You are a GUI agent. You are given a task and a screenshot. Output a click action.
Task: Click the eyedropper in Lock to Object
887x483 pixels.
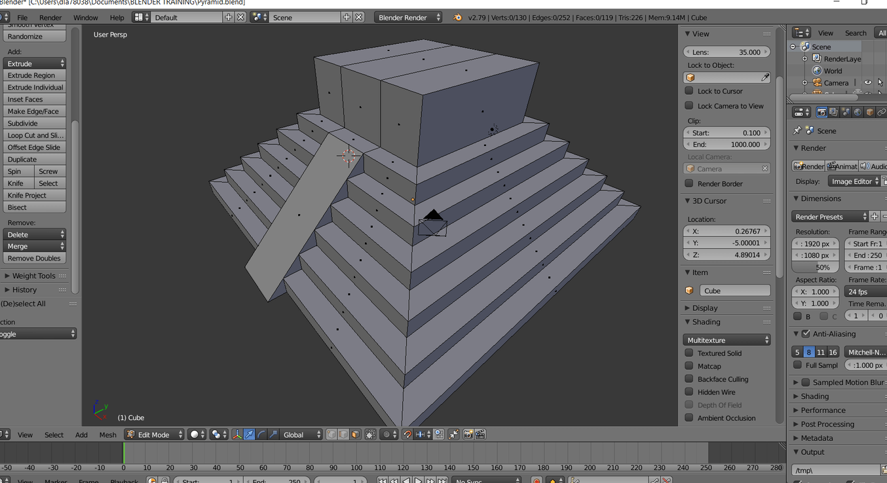[765, 78]
